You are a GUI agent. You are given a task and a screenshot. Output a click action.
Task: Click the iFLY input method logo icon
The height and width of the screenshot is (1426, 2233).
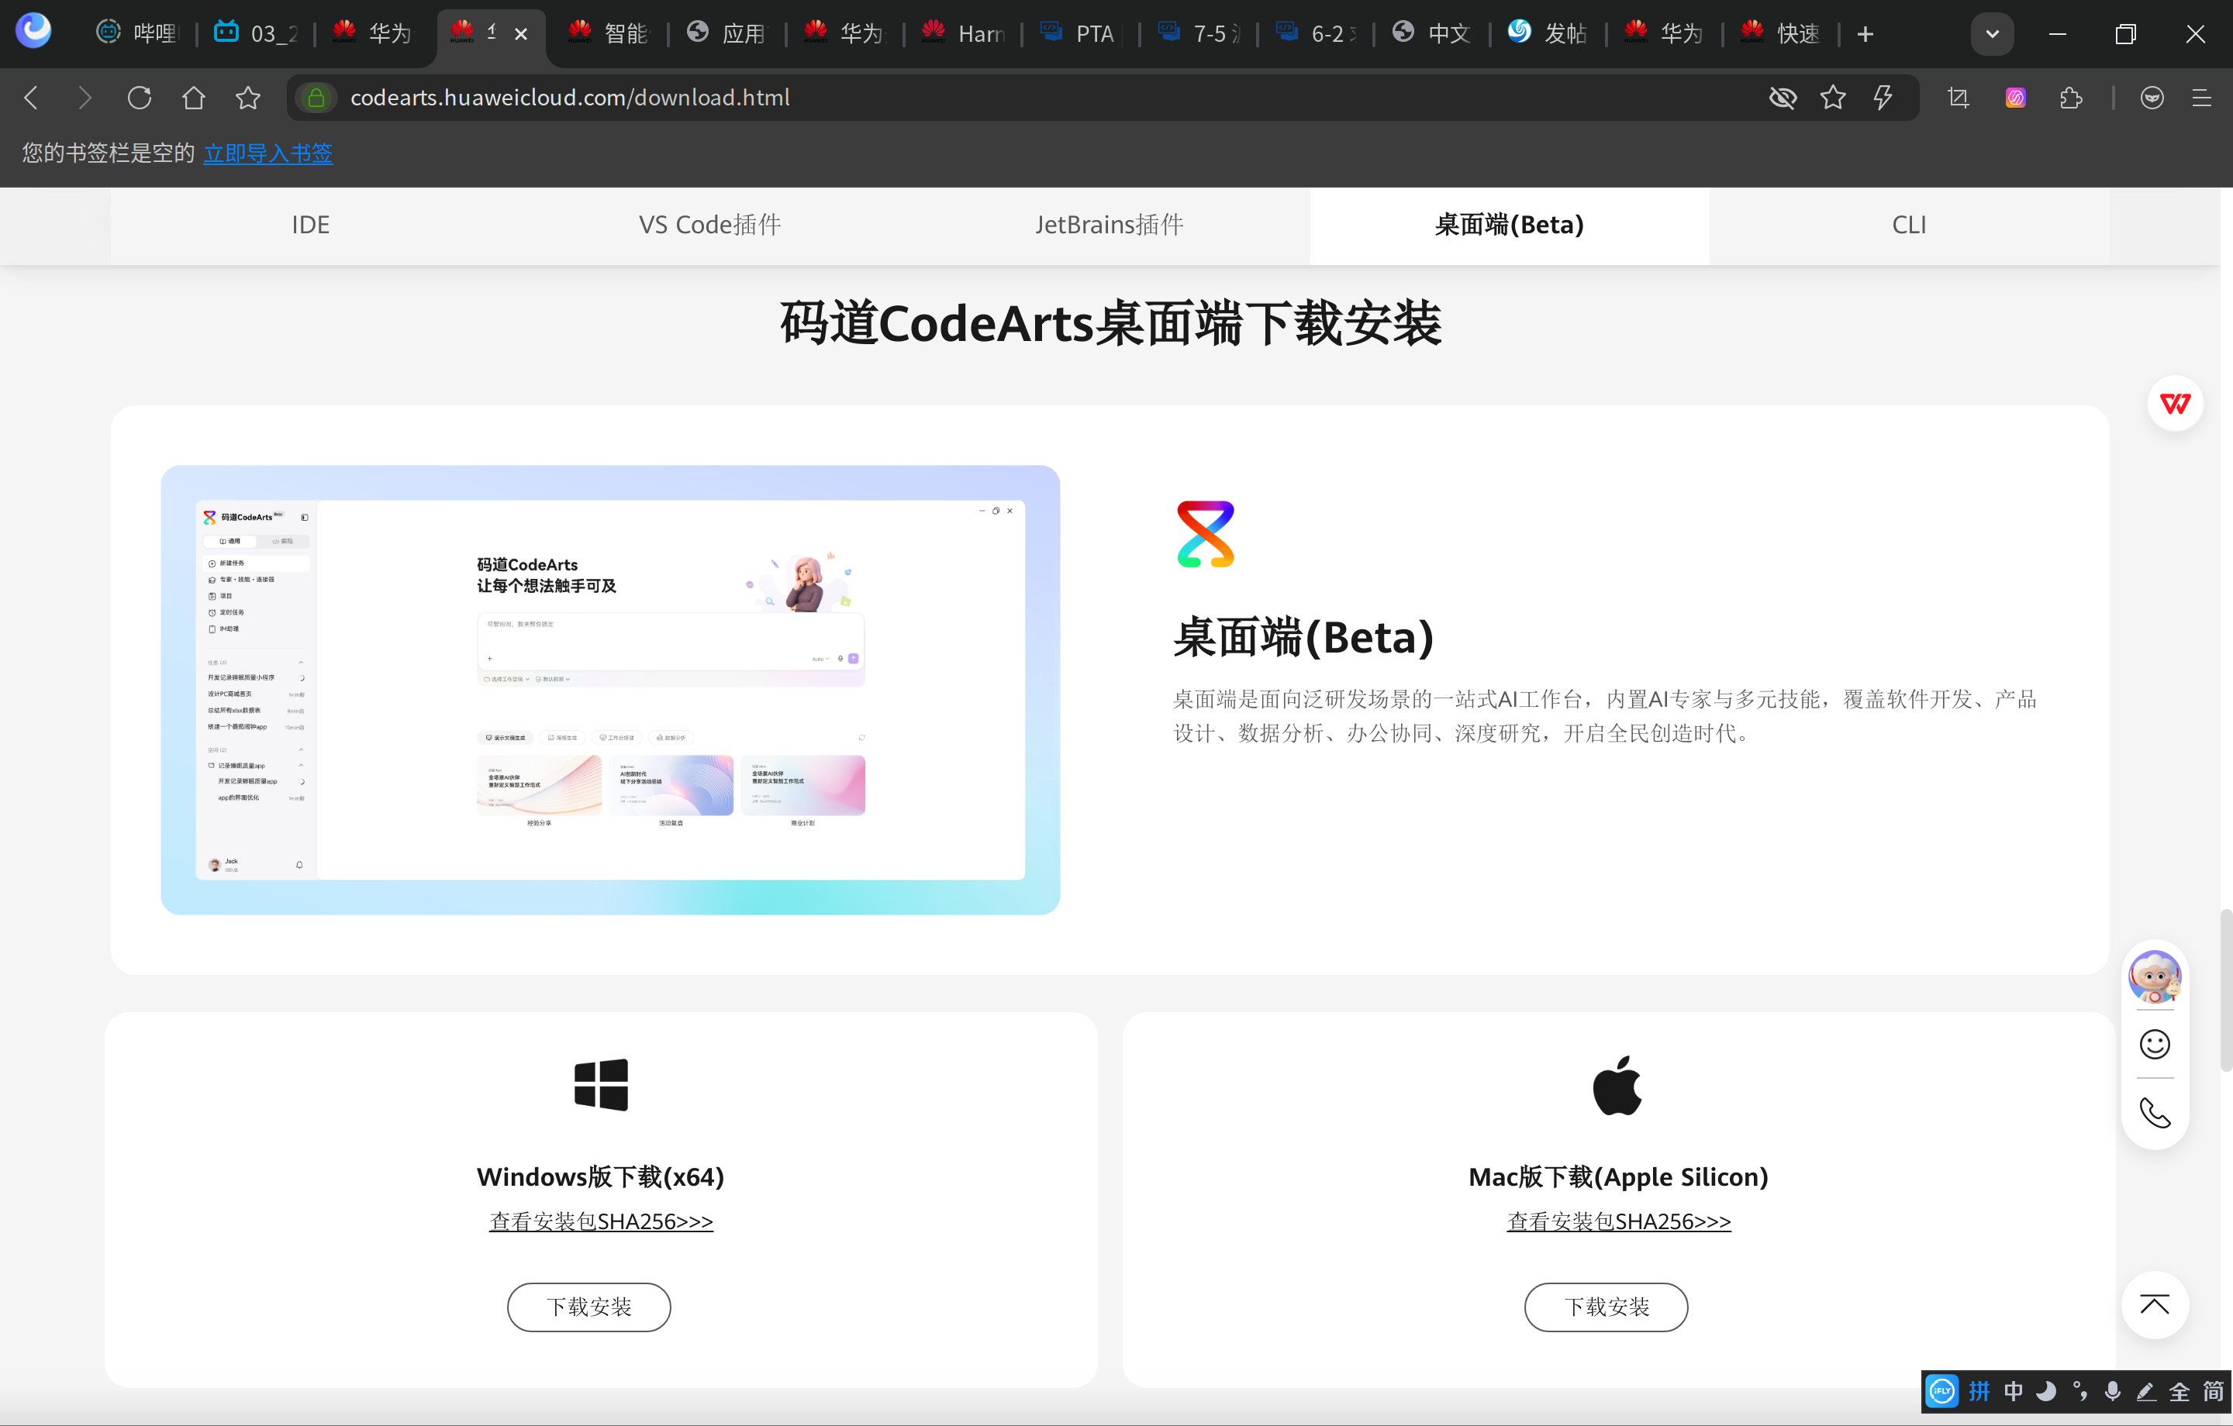tap(1941, 1391)
